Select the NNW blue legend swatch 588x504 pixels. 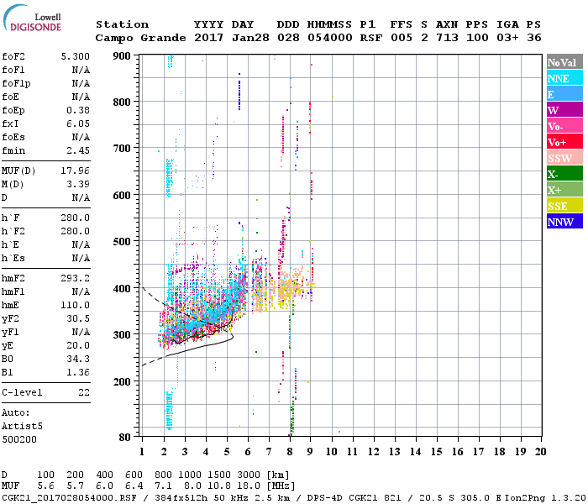tap(564, 222)
